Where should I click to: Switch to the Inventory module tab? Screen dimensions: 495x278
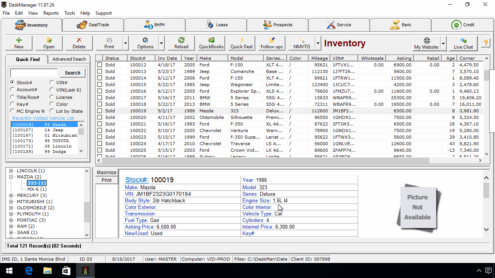31,25
